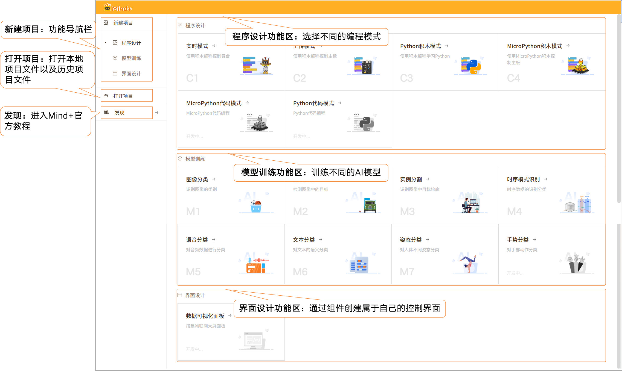Open the real-time mode C1 card illustration
The height and width of the screenshot is (371, 622).
[x=257, y=66]
